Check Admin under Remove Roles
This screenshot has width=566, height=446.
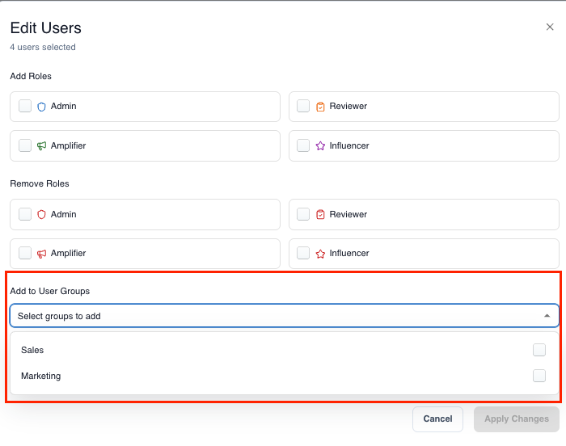(25, 214)
